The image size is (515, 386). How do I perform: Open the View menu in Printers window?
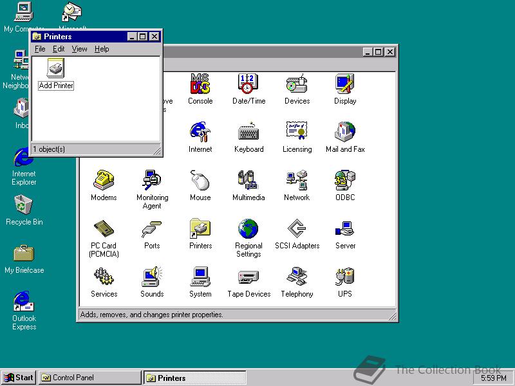(x=79, y=49)
